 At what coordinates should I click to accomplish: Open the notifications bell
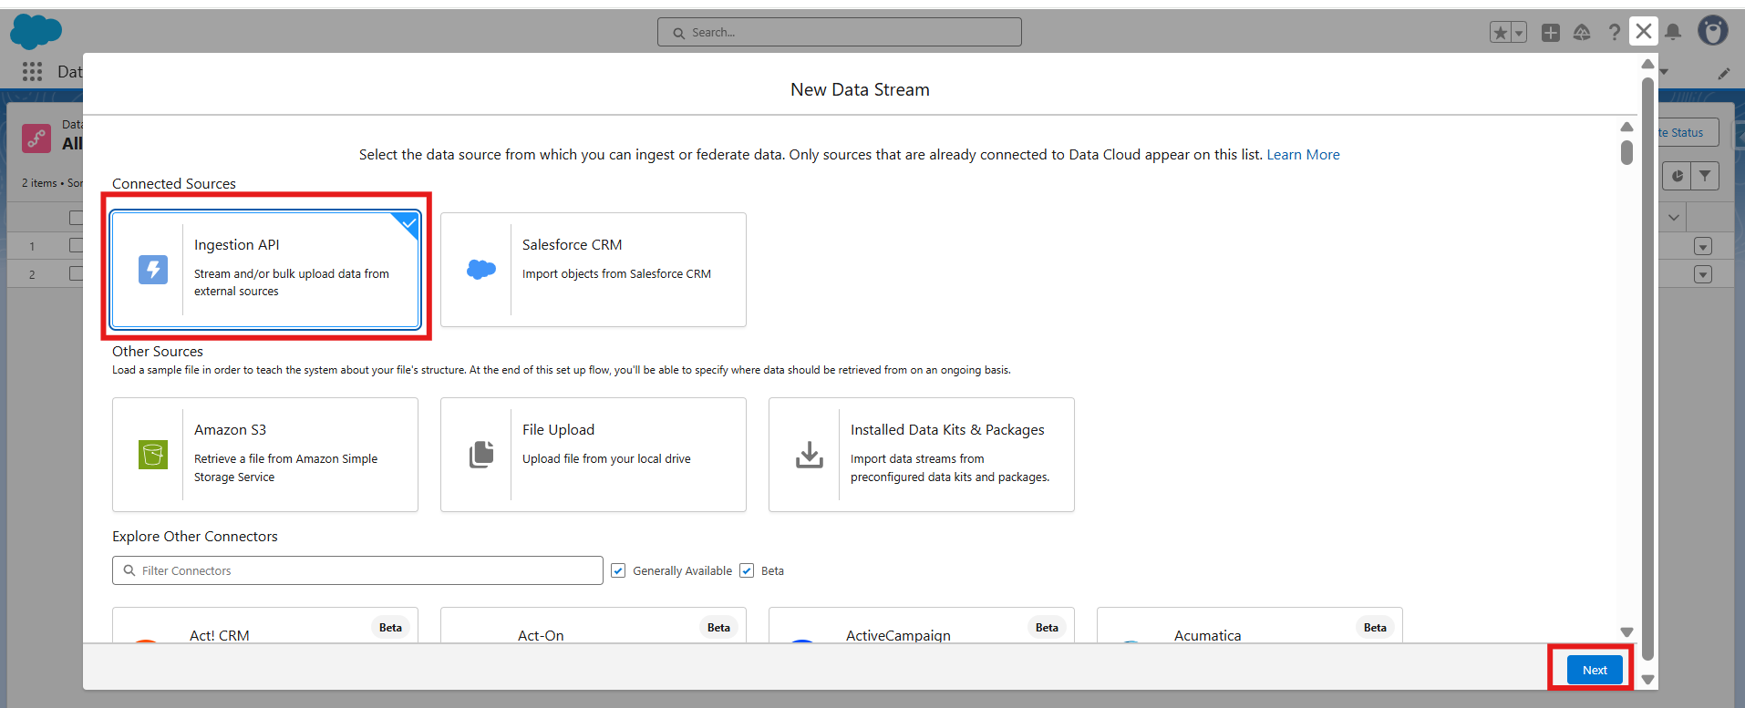click(x=1673, y=33)
